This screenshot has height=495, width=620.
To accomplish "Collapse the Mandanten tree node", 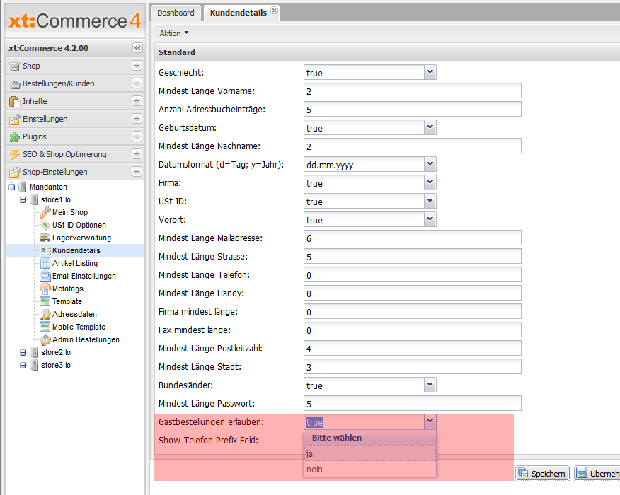I will pos(12,187).
